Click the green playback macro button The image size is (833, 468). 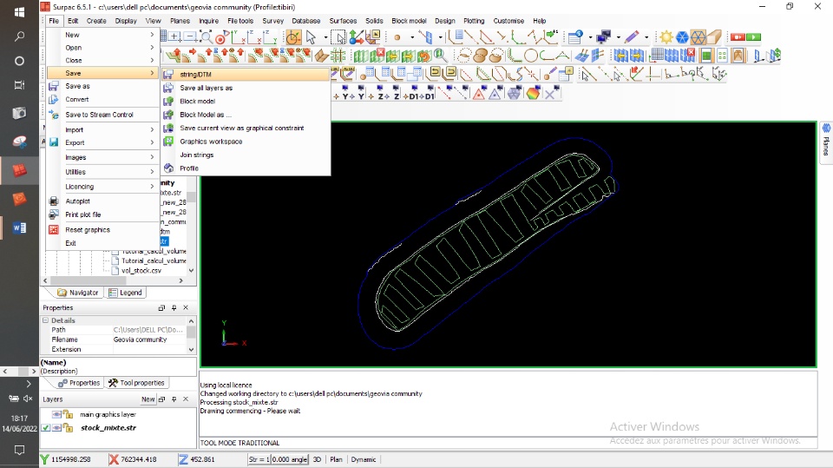(x=754, y=36)
